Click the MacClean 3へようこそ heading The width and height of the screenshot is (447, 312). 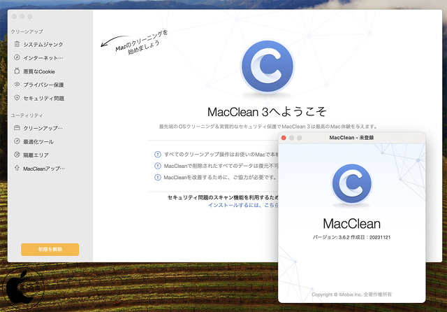tap(267, 112)
